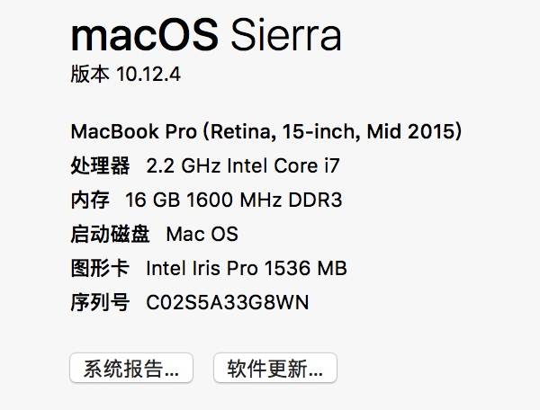The height and width of the screenshot is (410, 540).
Task: Click the 序列号 label
Action: coord(100,302)
